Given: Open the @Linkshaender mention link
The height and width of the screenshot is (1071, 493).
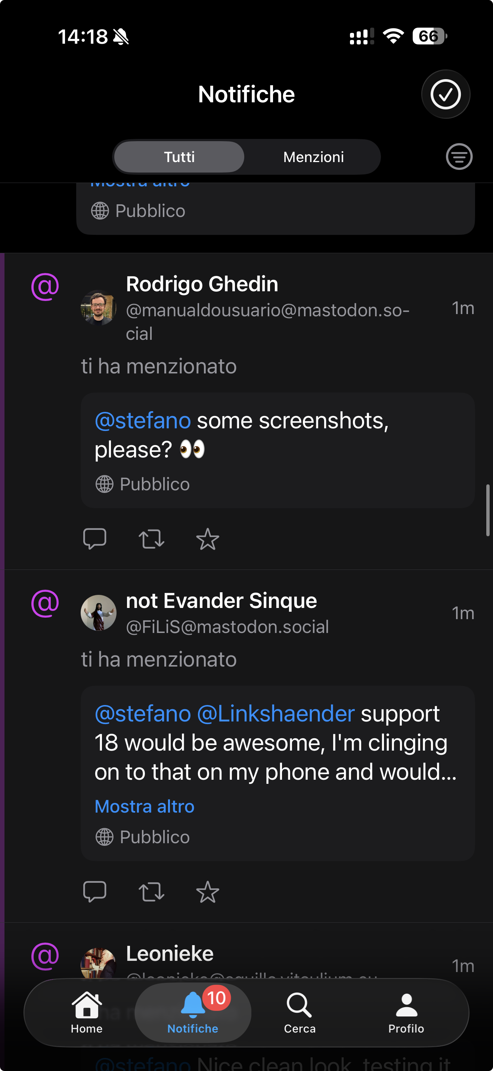Looking at the screenshot, I should coord(276,714).
